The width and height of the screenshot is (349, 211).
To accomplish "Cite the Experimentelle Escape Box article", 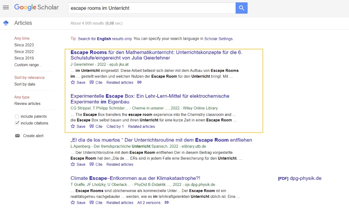I will (x=96, y=126).
